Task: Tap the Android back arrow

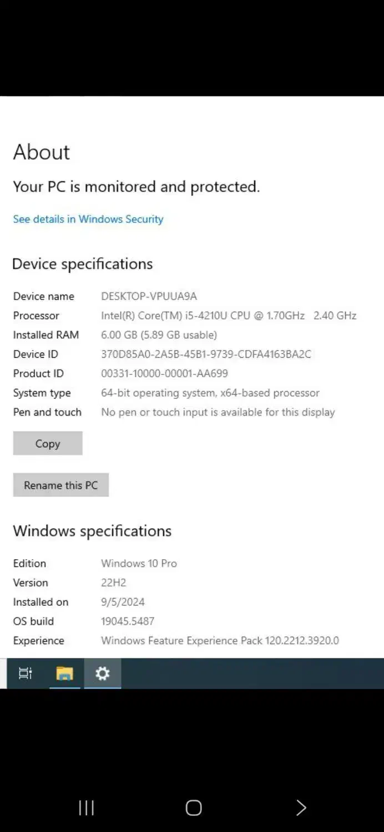Action: pyautogui.click(x=301, y=808)
